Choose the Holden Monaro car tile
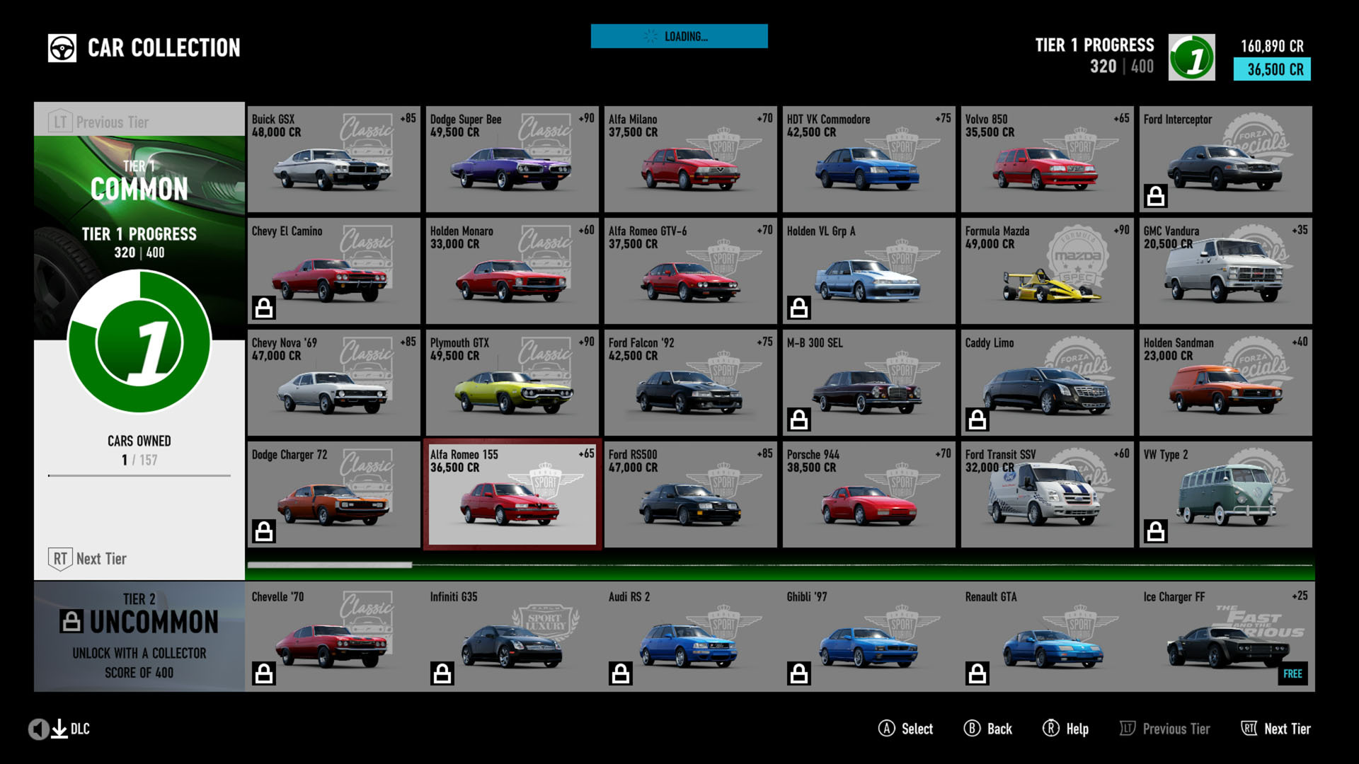Viewport: 1359px width, 764px height. coord(512,271)
